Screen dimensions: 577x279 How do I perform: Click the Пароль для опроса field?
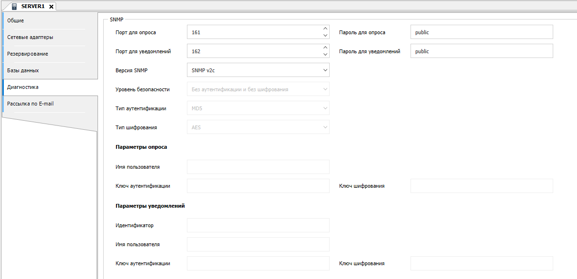(x=481, y=32)
